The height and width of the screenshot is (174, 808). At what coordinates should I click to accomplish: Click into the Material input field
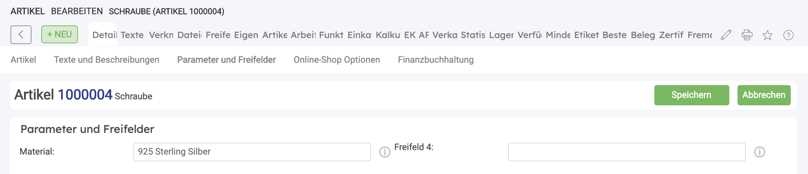252,152
